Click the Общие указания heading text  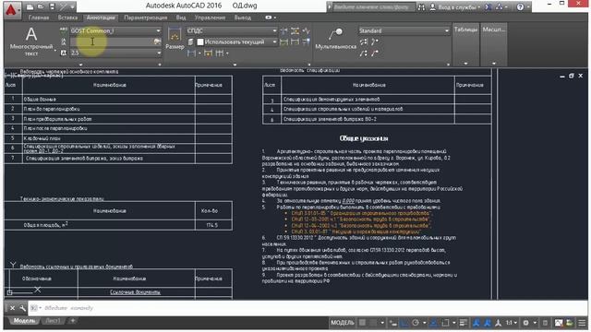(x=363, y=138)
